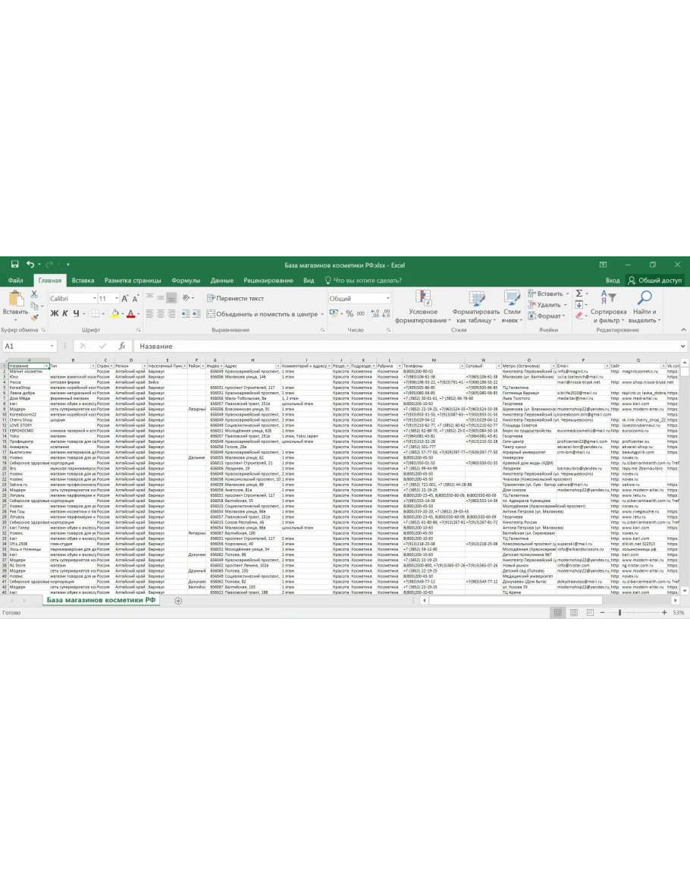Copy selection using the Copy icon
690x876 pixels.
[35, 306]
